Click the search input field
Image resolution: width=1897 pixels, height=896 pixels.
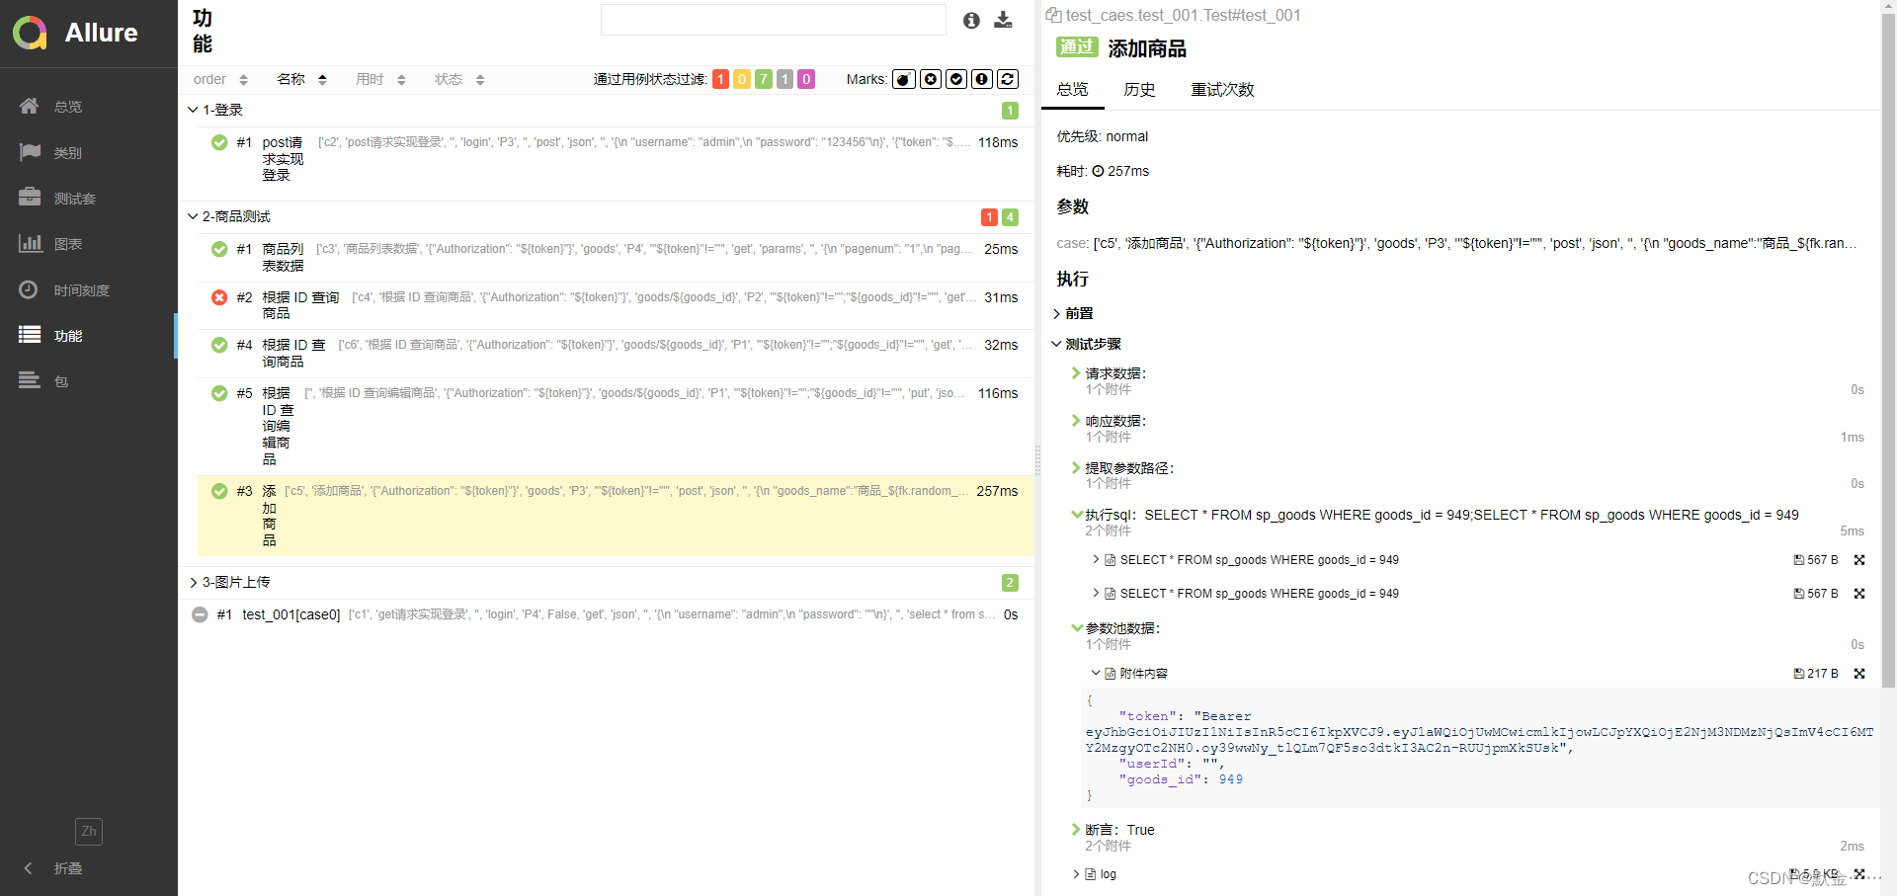tap(774, 20)
